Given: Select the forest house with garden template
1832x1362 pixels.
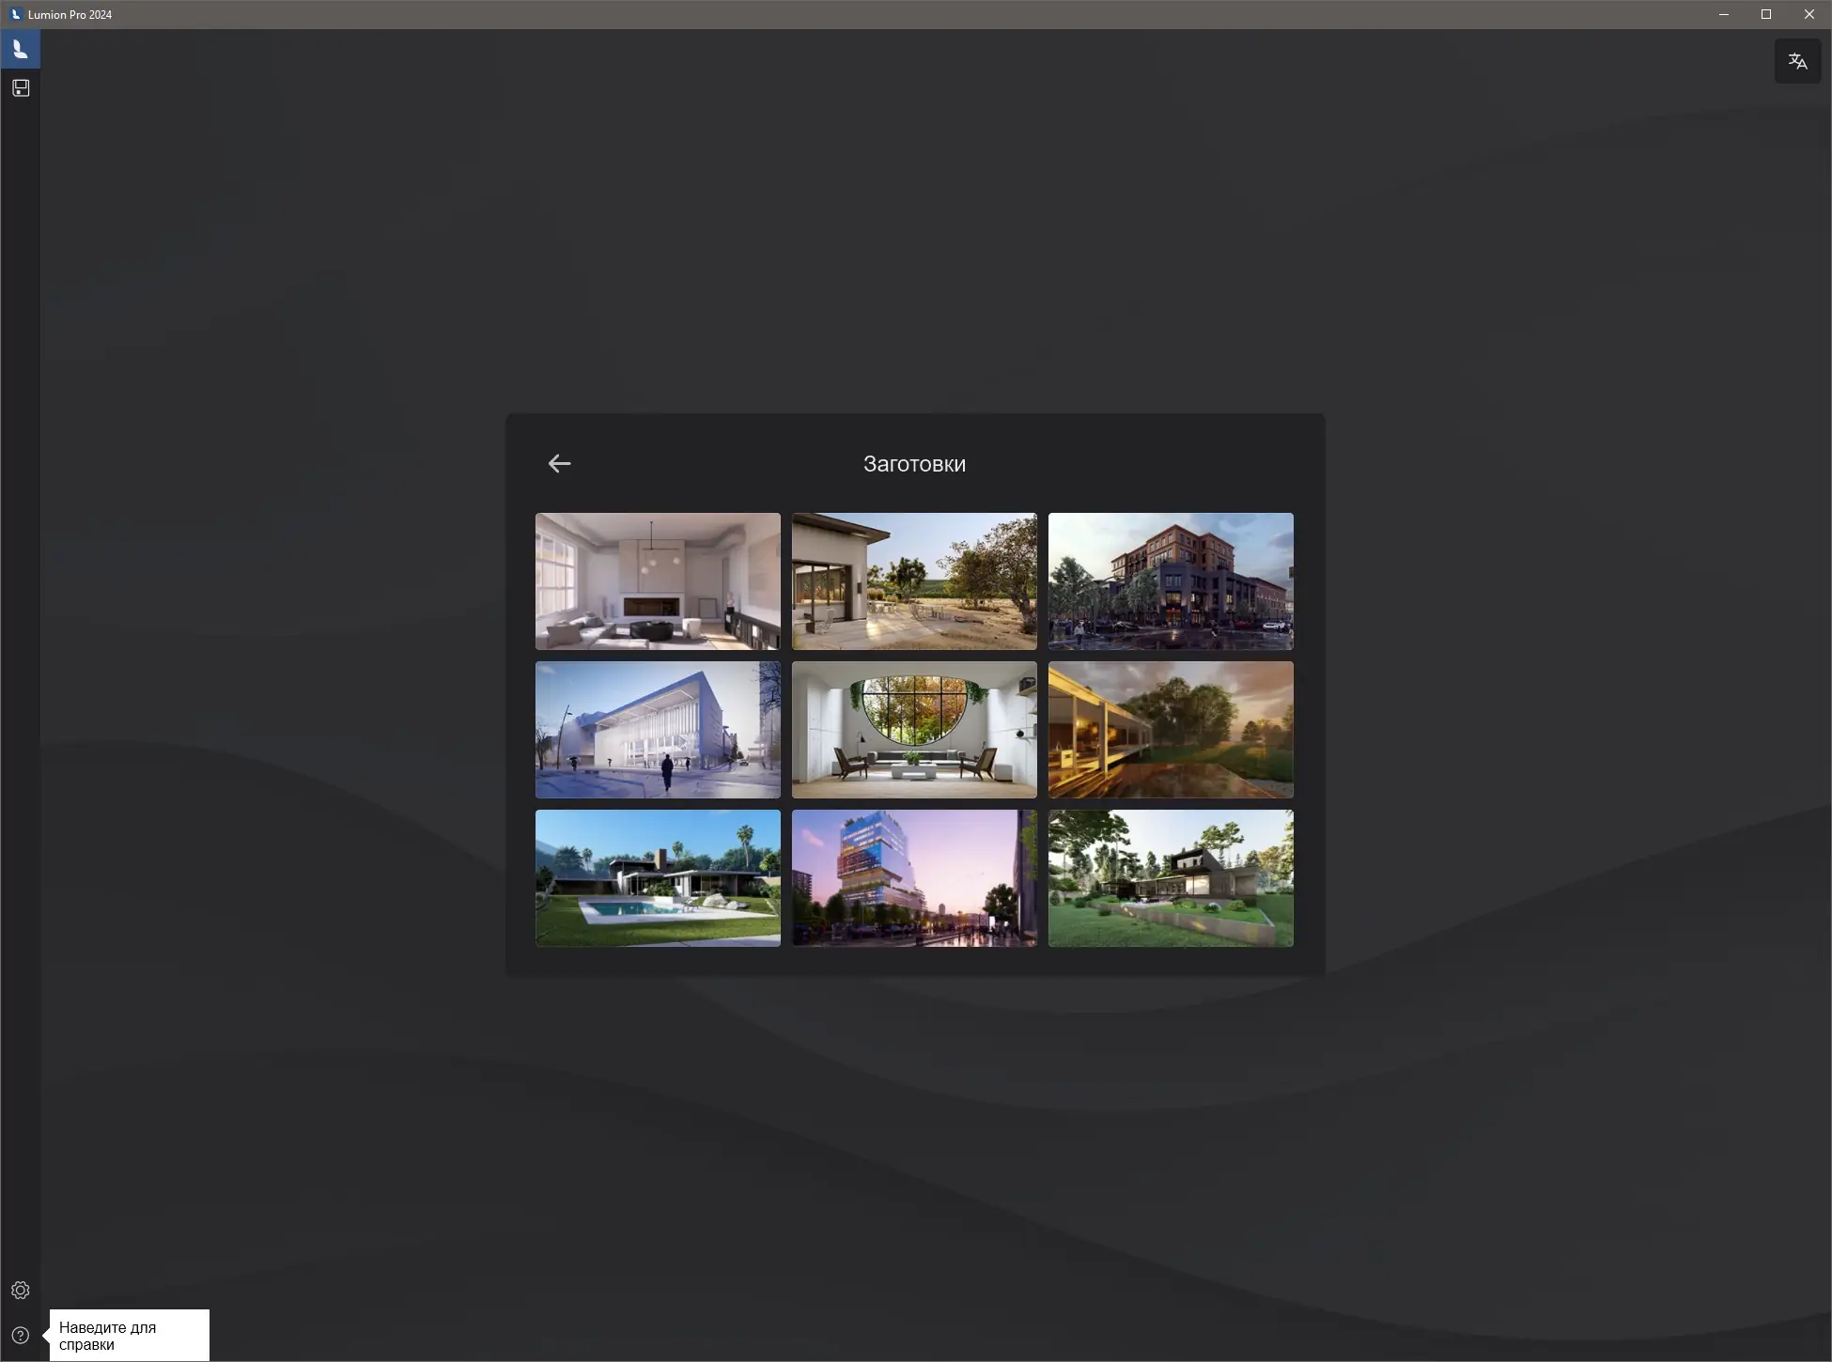Looking at the screenshot, I should point(1171,878).
